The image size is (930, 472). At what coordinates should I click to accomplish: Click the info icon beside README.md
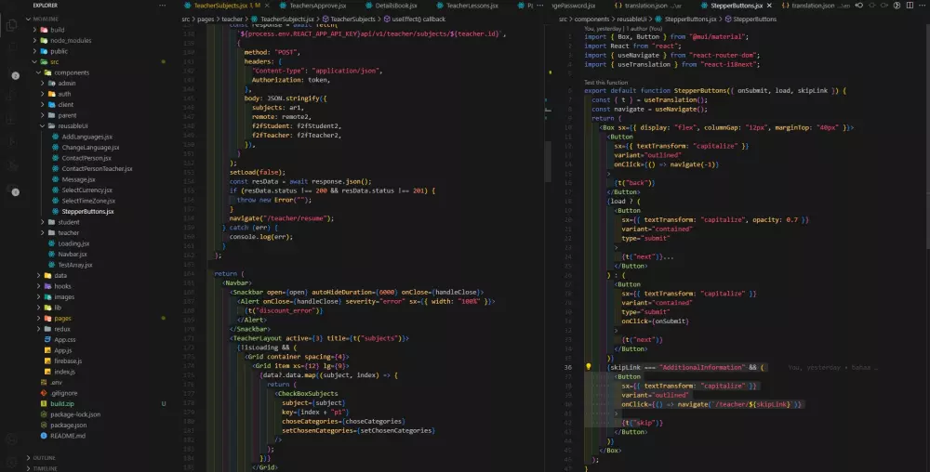tap(44, 435)
